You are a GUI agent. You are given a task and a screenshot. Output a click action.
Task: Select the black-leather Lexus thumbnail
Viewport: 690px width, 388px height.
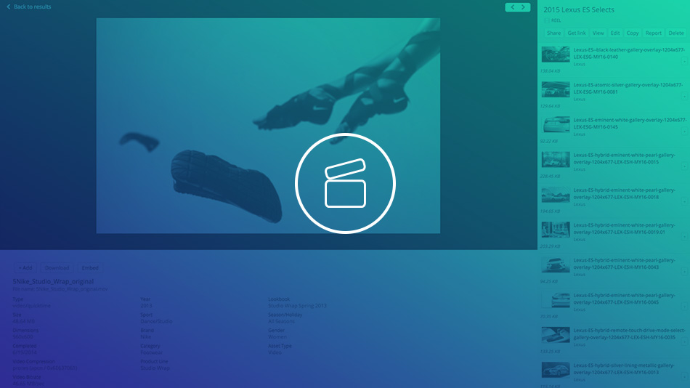click(x=556, y=54)
